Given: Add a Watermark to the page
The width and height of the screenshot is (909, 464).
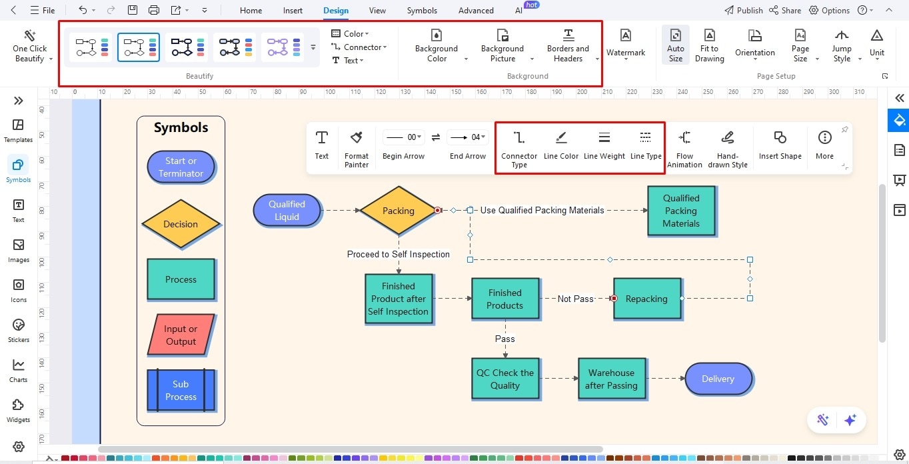Looking at the screenshot, I should (626, 44).
